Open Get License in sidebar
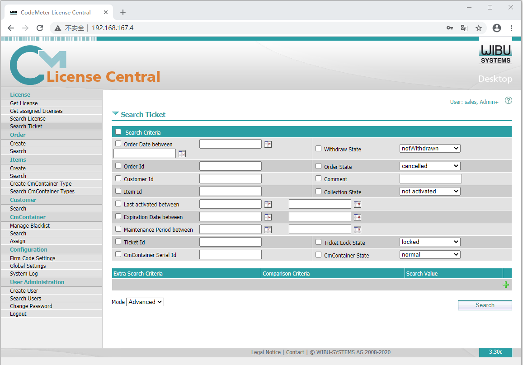Screen dimensions: 523x365 24,103
